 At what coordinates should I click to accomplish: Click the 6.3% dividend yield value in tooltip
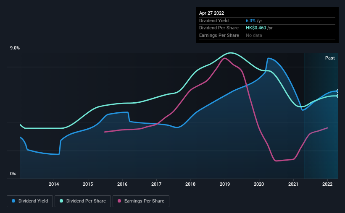tap(250, 21)
